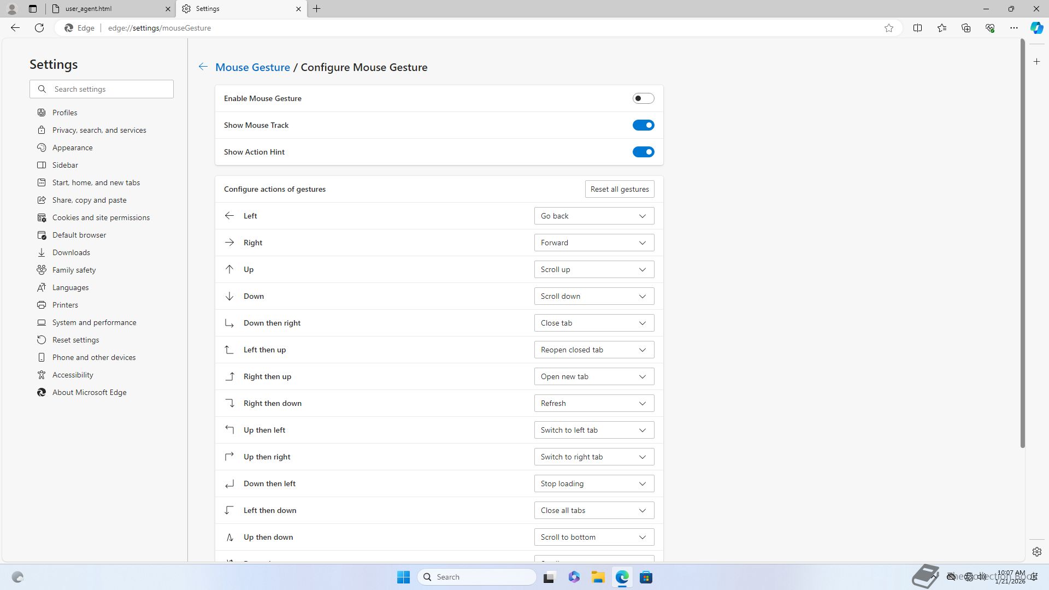Open File Explorer from taskbar
Viewport: 1049px width, 590px height.
598,577
